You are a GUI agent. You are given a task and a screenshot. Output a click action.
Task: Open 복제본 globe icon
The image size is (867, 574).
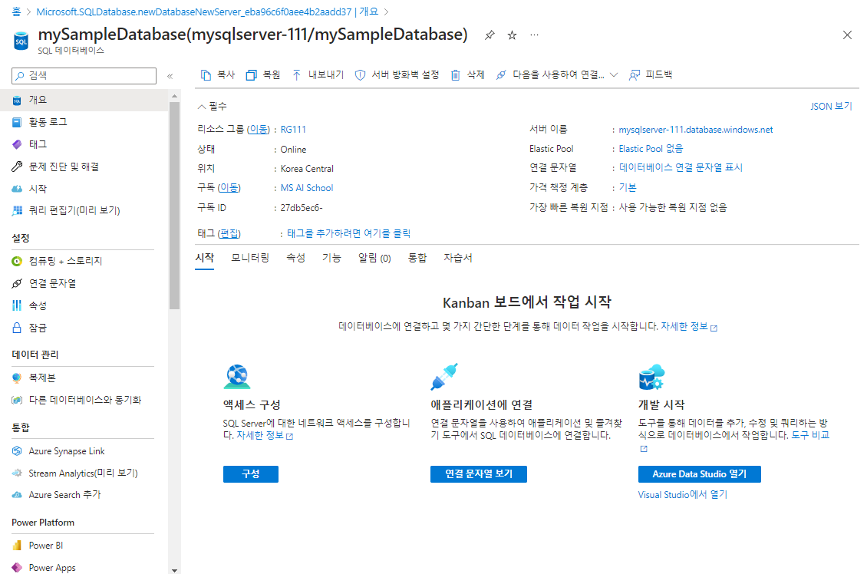click(17, 378)
